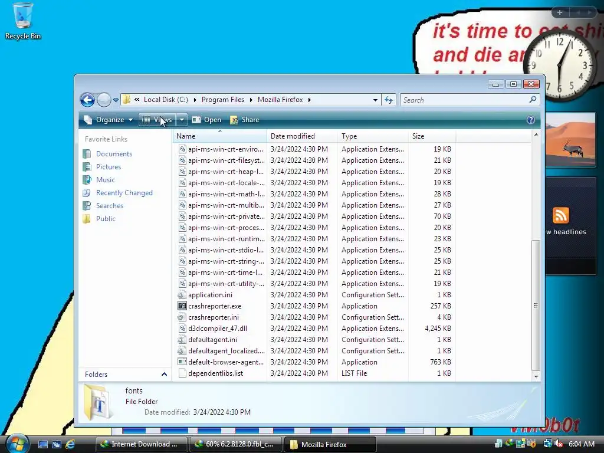Click the Refresh button beside address bar
The image size is (604, 453).
pos(389,100)
